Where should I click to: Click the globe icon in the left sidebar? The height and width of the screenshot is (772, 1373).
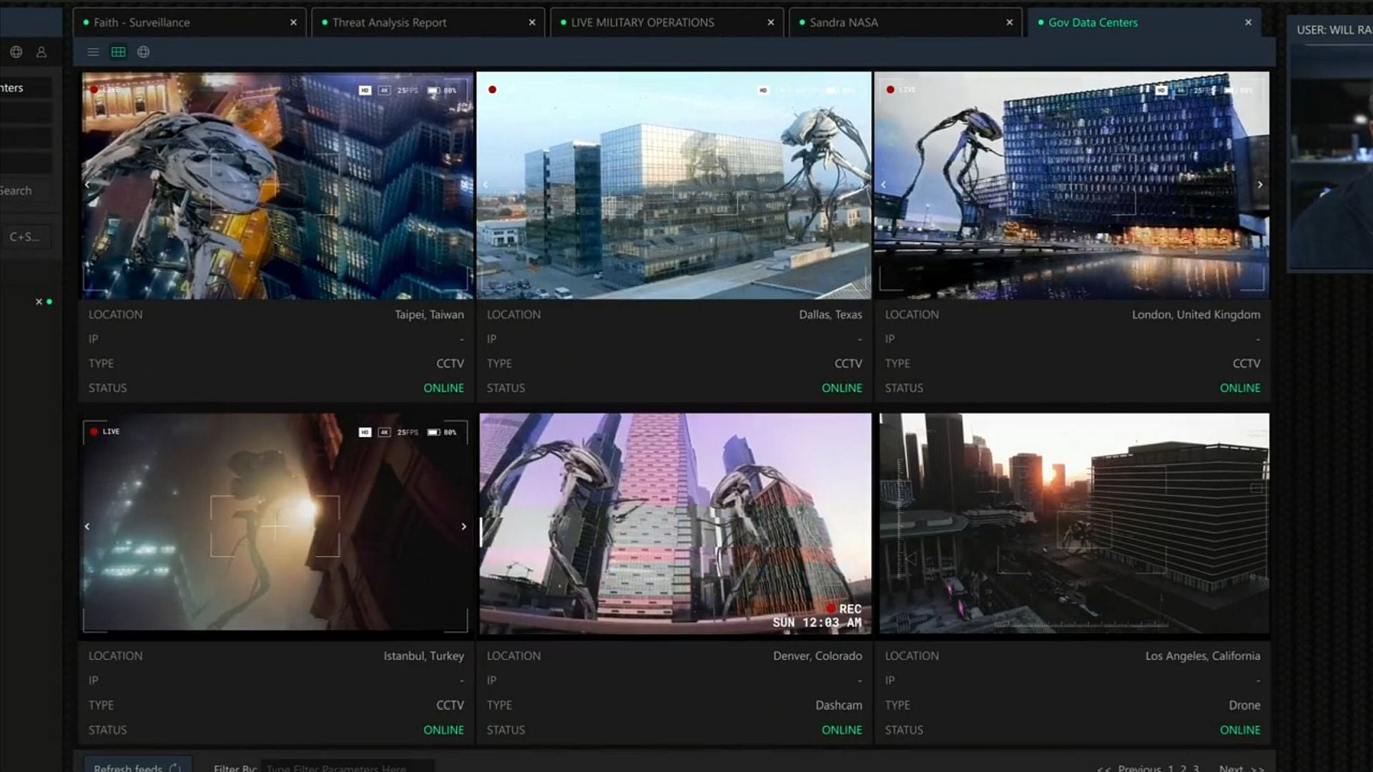[16, 51]
